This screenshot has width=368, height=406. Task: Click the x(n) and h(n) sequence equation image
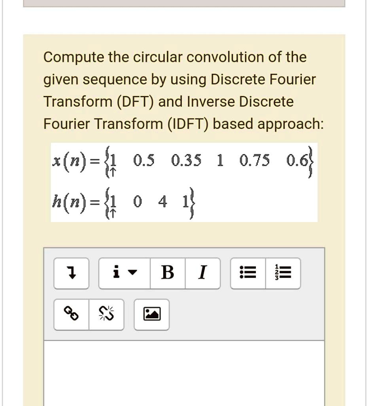point(184,182)
